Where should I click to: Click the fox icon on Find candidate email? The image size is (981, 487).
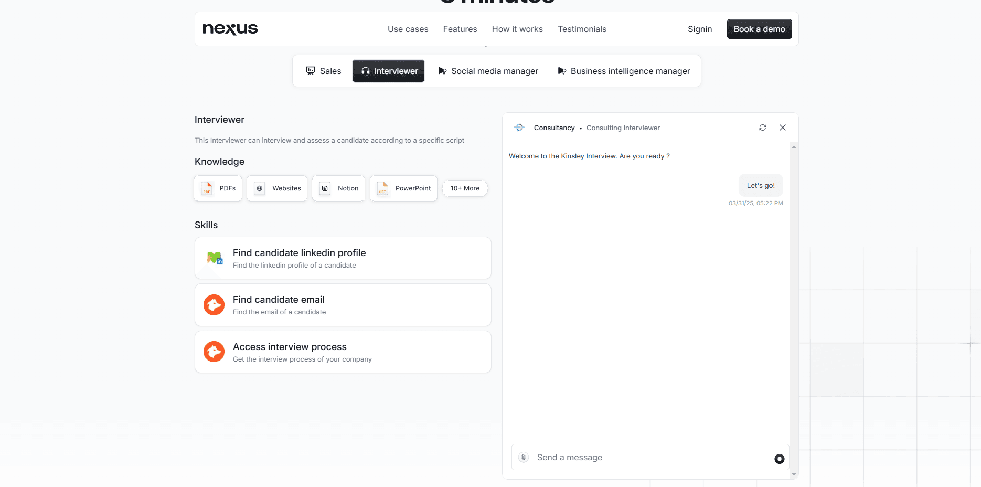(214, 305)
